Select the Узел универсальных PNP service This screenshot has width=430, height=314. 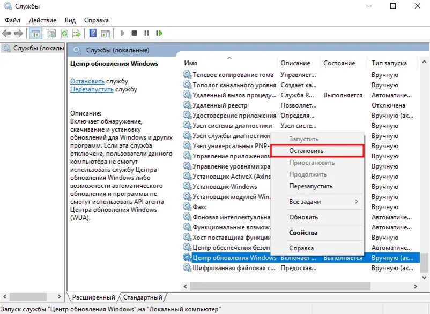(x=226, y=146)
